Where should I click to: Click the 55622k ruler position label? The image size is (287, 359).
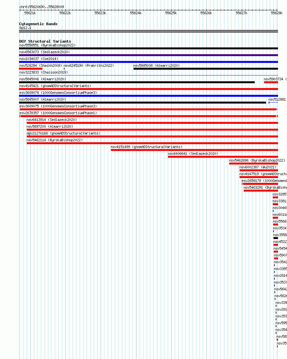pos(65,13)
